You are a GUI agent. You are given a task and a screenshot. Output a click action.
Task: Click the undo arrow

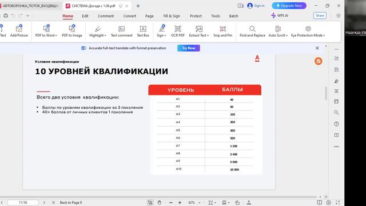pyautogui.click(x=13, y=15)
